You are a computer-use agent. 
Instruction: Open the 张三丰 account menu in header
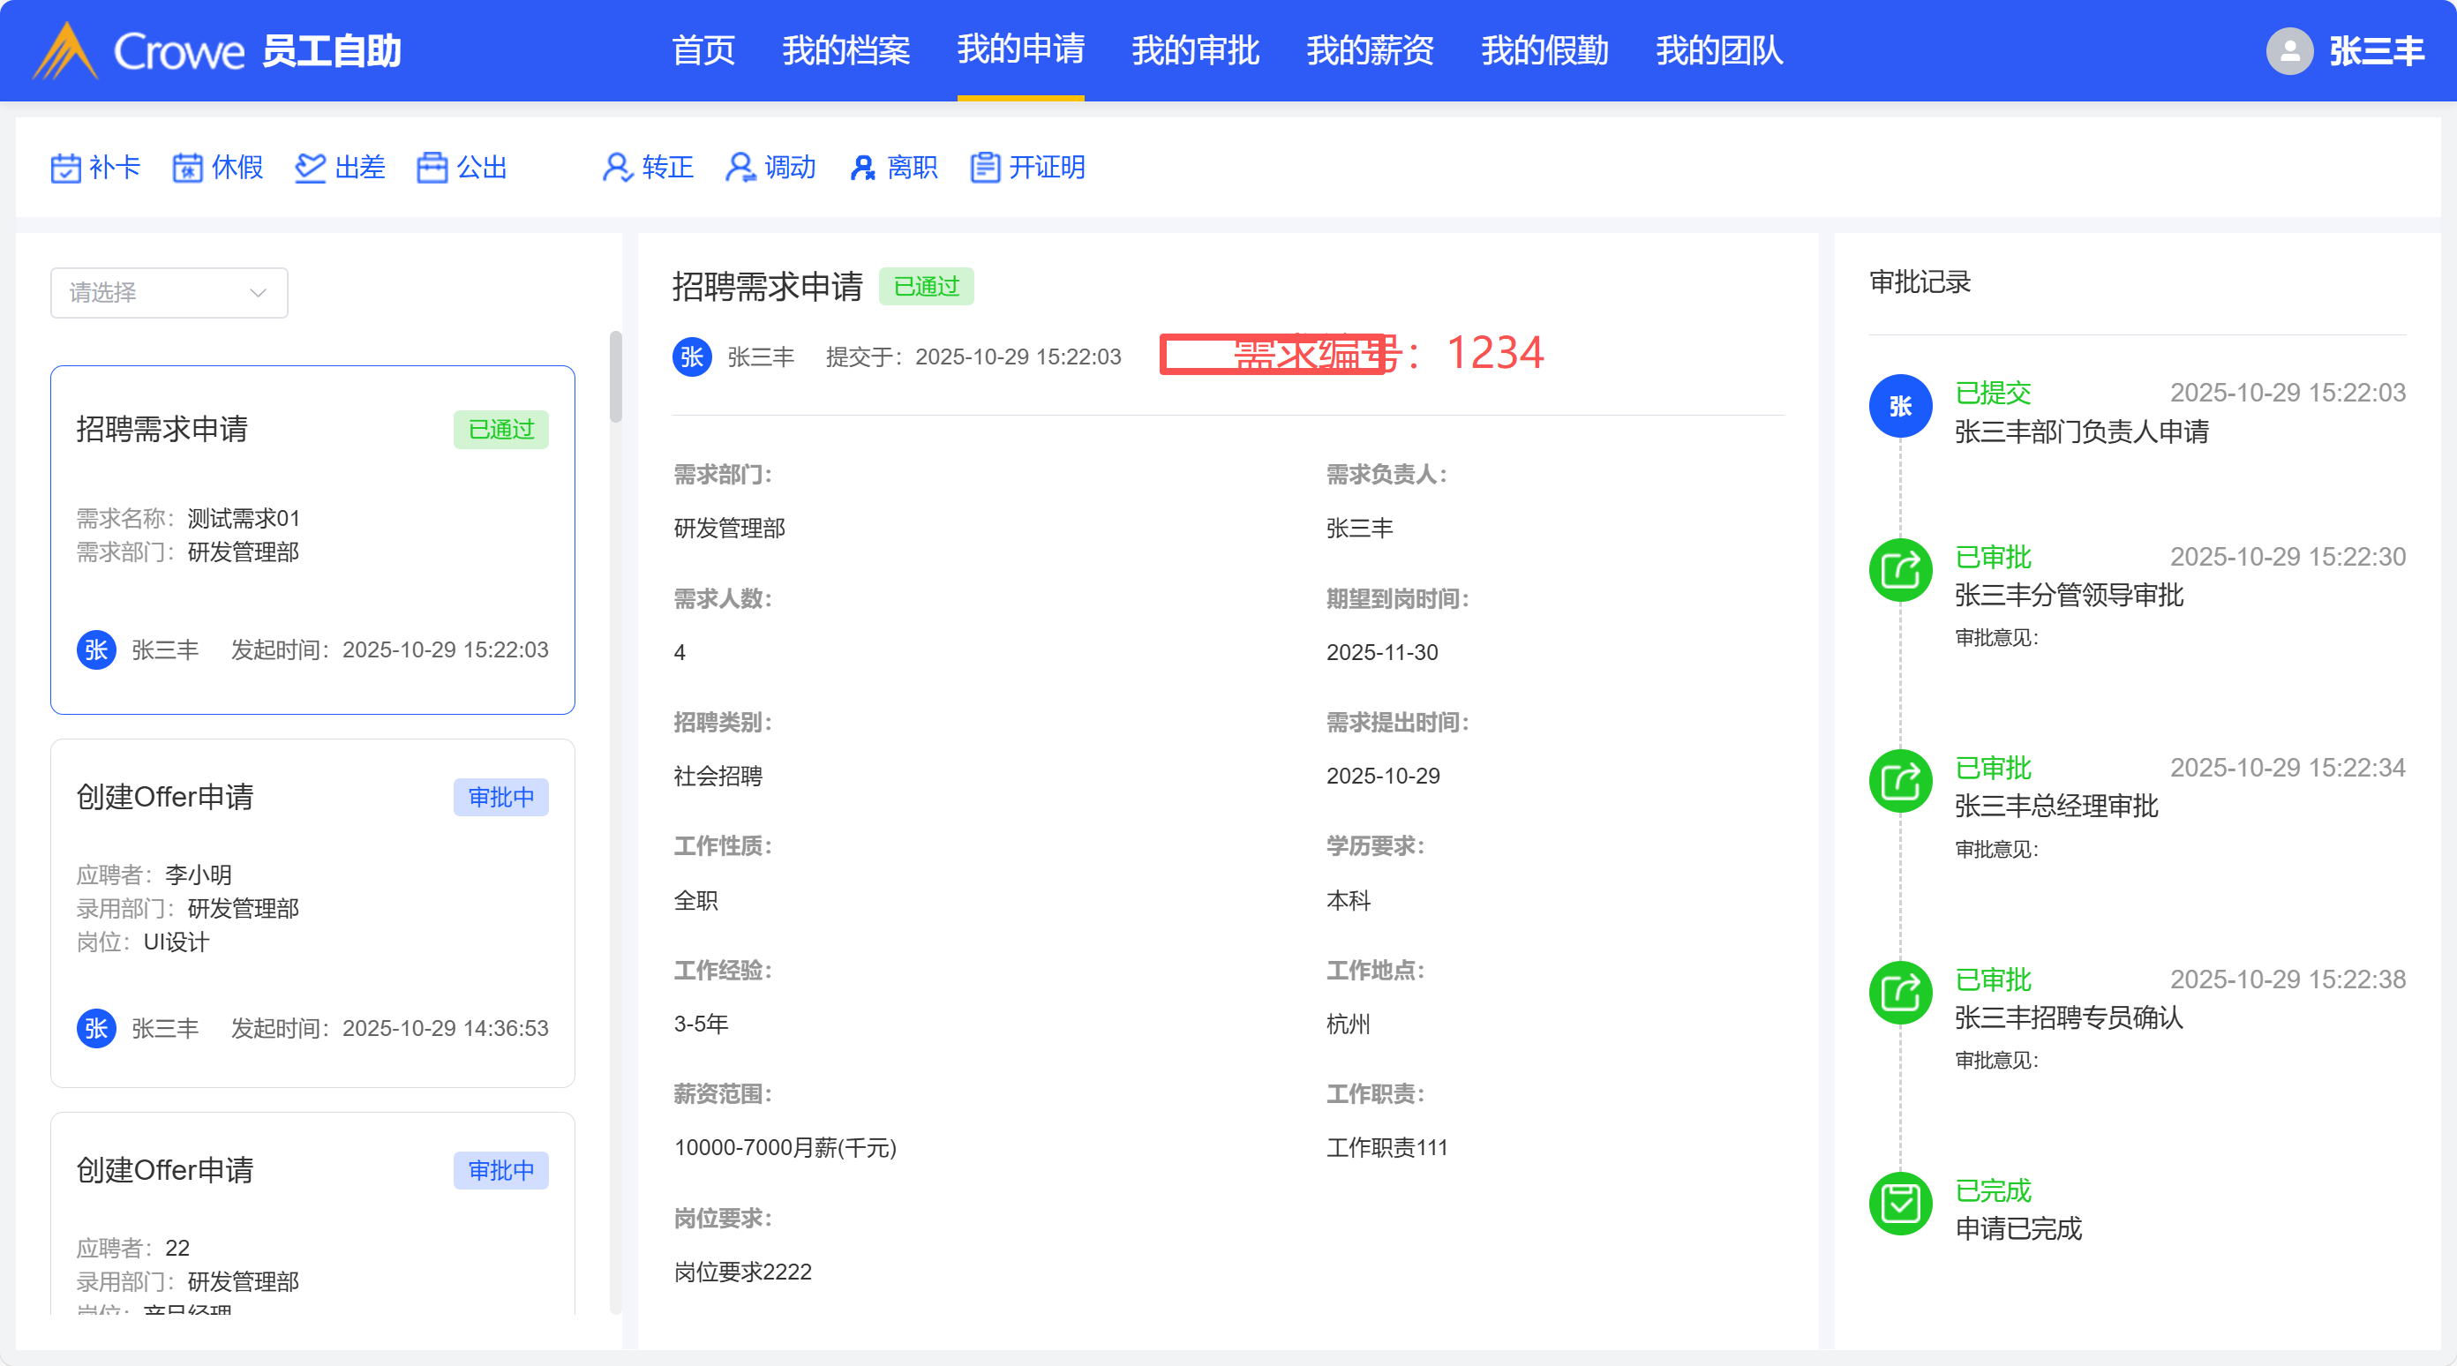pyautogui.click(x=2376, y=50)
